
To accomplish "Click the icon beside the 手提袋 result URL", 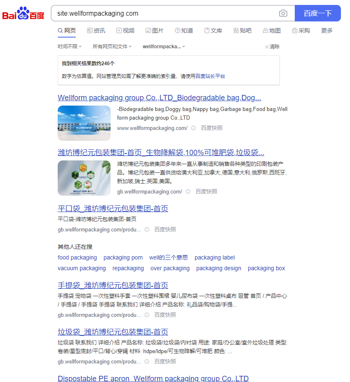I will coord(147,315).
